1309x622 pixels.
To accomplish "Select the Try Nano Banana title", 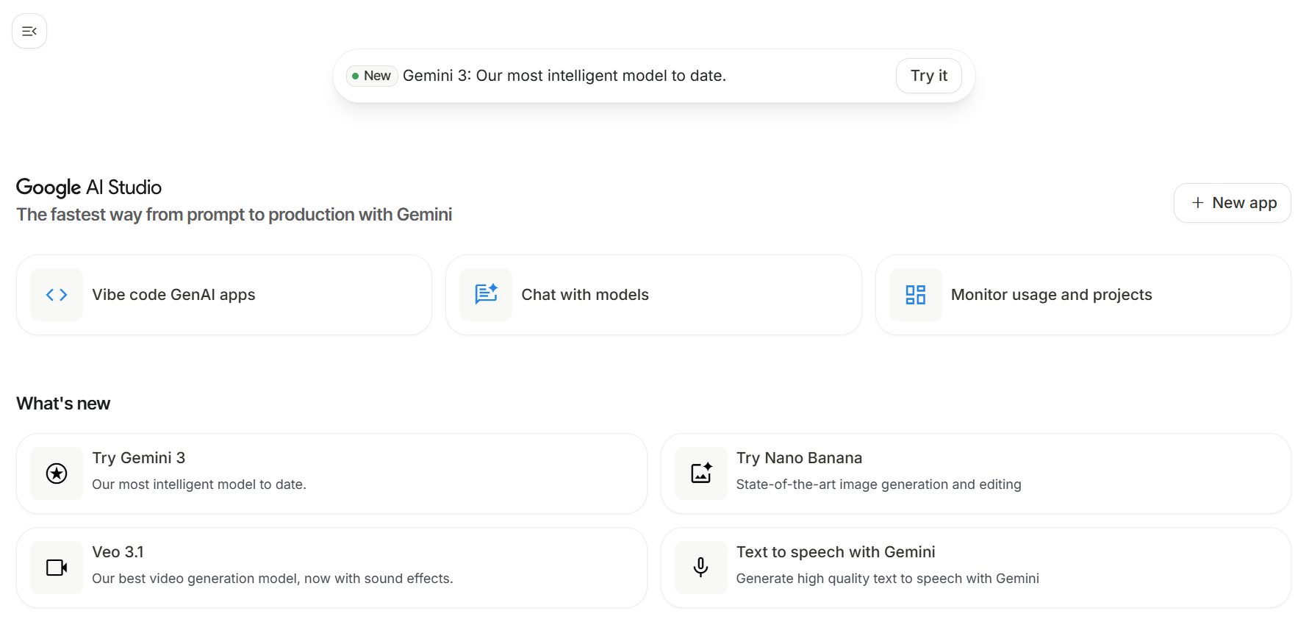I will point(799,458).
